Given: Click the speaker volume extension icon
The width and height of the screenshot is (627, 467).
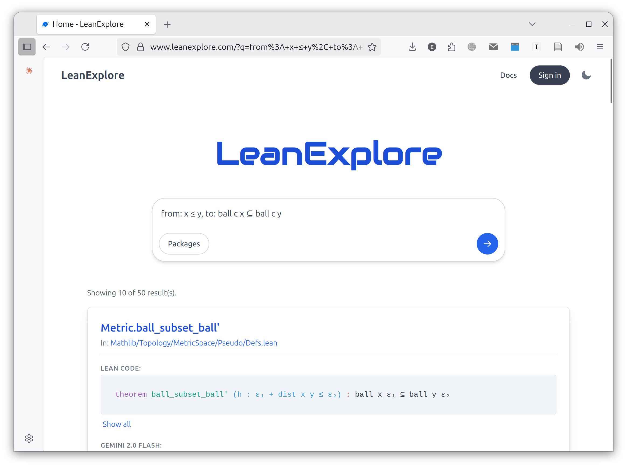Looking at the screenshot, I should 579,47.
